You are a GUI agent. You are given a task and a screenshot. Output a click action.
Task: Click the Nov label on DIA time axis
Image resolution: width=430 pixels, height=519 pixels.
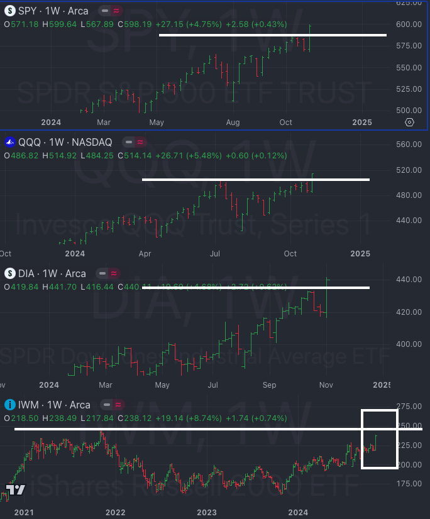coord(326,385)
